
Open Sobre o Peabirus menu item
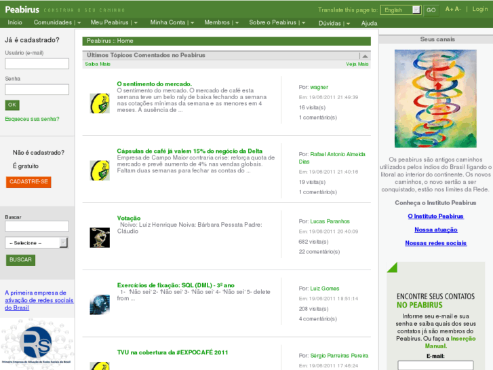click(273, 22)
